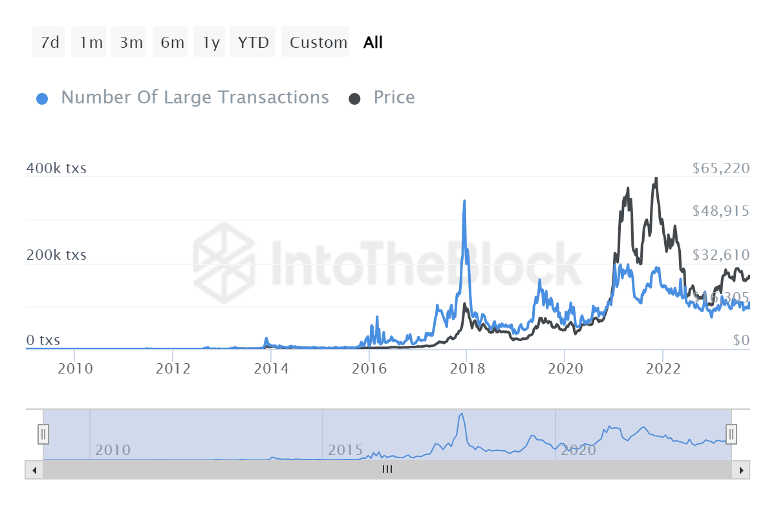The width and height of the screenshot is (776, 517).
Task: Click the dark Price legend dot
Action: pos(355,99)
